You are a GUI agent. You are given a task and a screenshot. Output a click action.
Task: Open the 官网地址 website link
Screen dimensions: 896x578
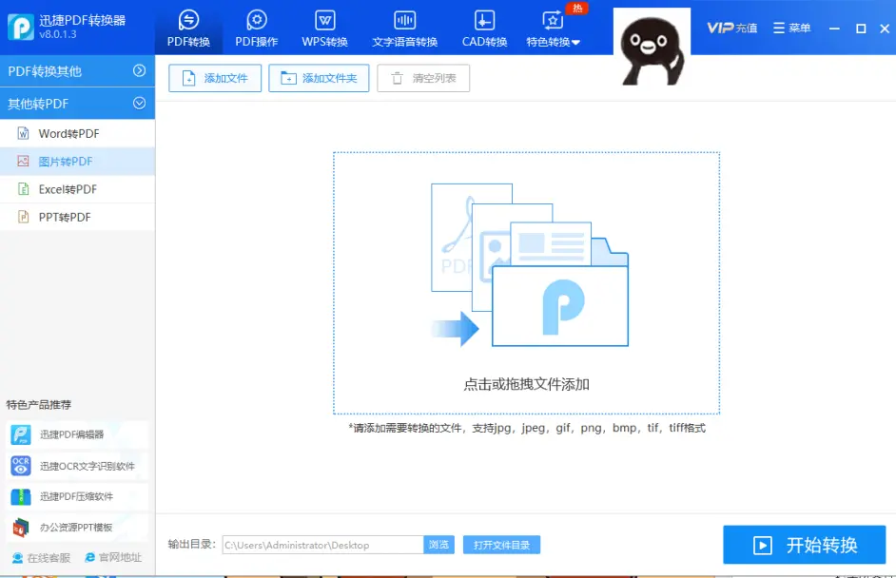coord(113,557)
